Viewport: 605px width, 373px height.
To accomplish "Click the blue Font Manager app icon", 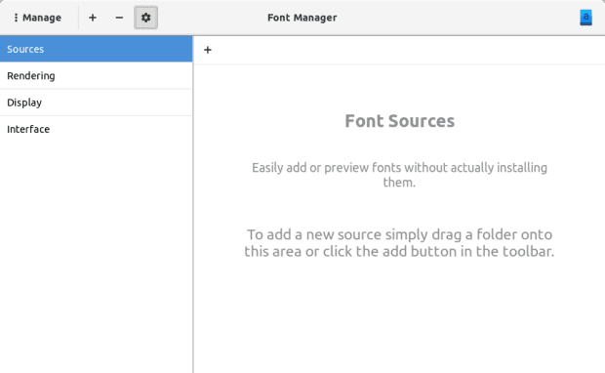I will [x=585, y=18].
